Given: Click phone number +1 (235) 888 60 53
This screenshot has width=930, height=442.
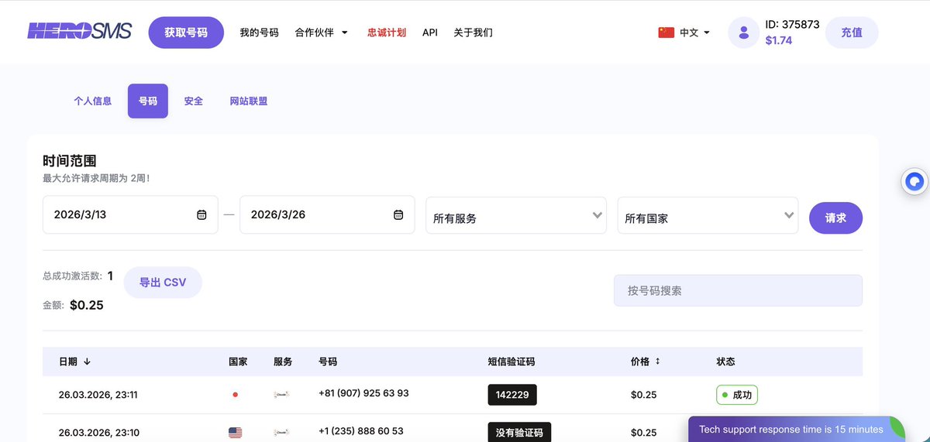Looking at the screenshot, I should point(361,431).
